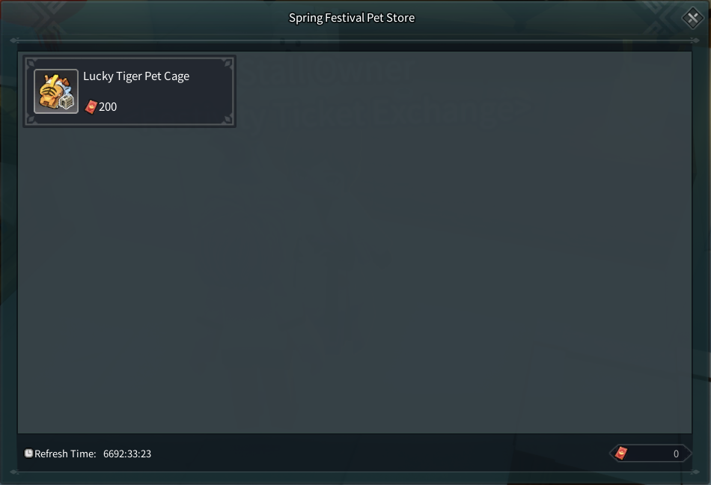Image resolution: width=711 pixels, height=485 pixels.
Task: Open the Lucky Tiger Pet Cage item card
Action: tap(129, 91)
